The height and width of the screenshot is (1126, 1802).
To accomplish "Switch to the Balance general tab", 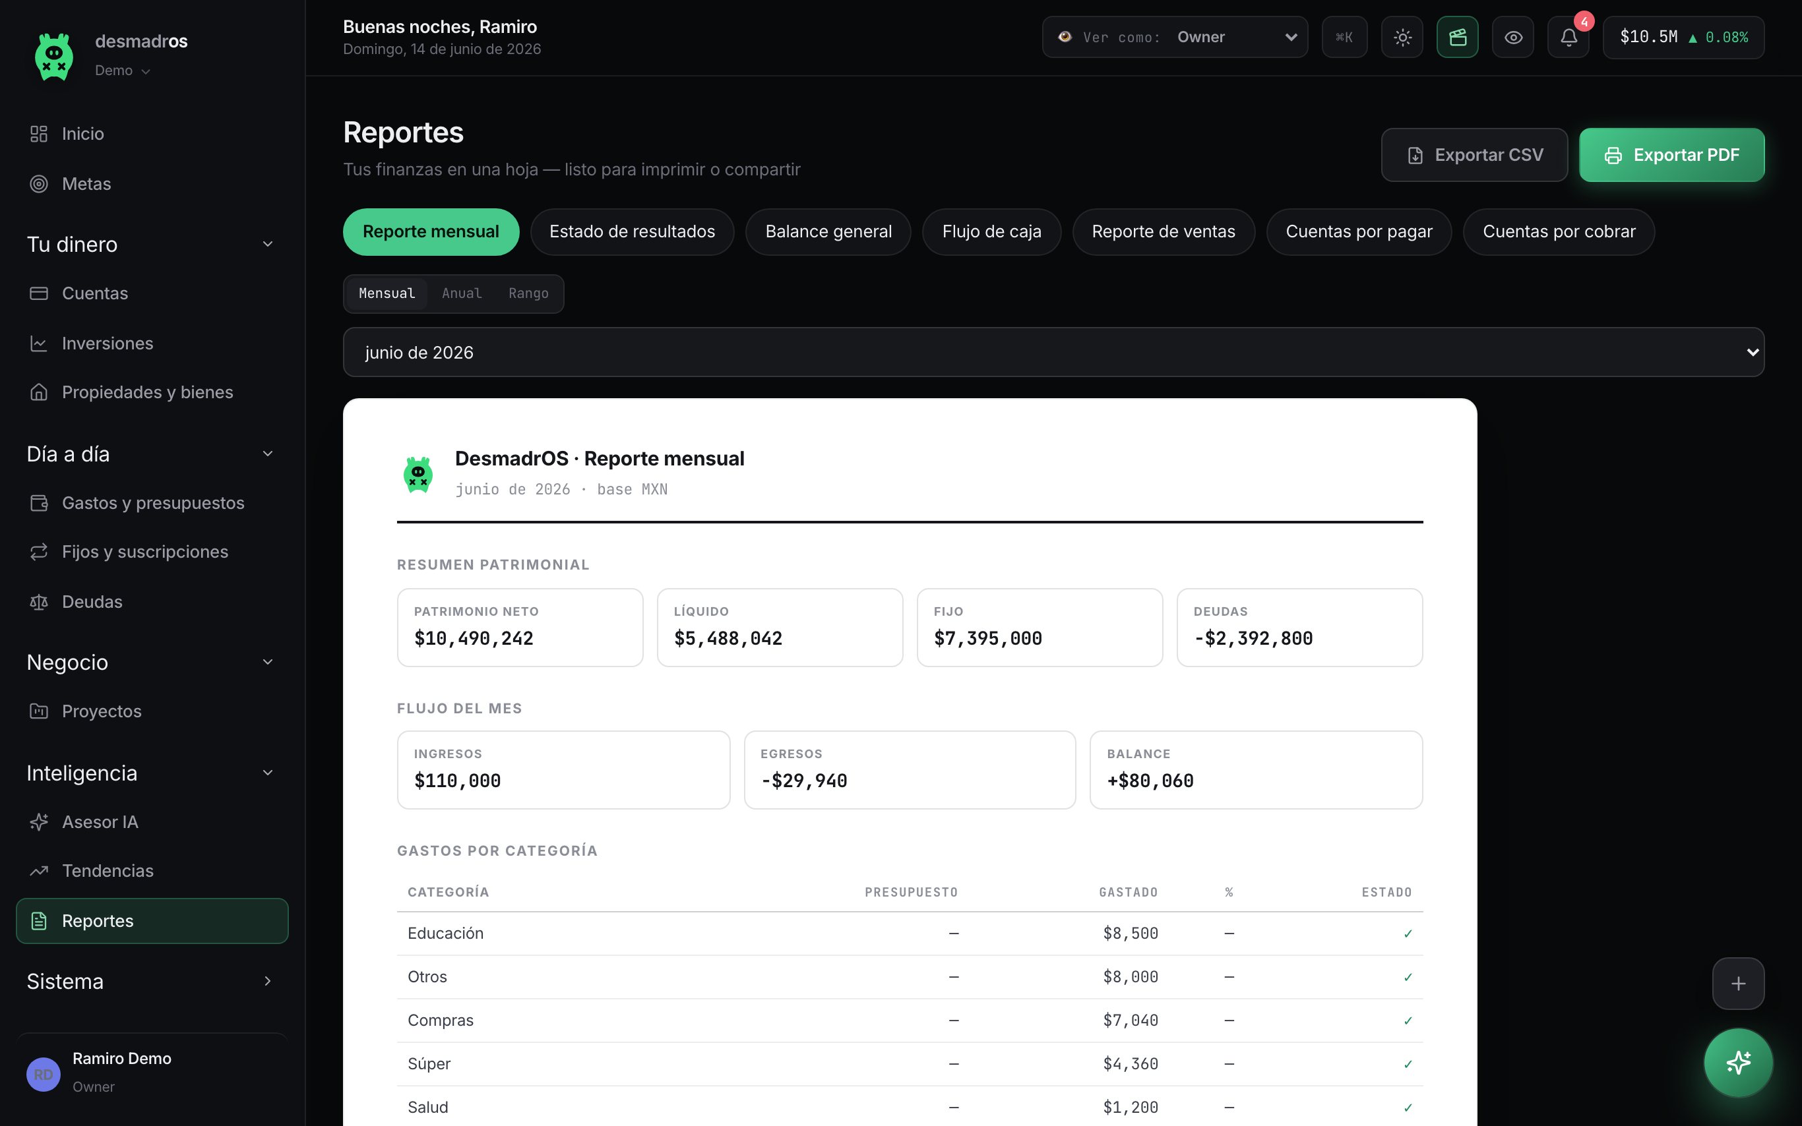I will [x=828, y=232].
